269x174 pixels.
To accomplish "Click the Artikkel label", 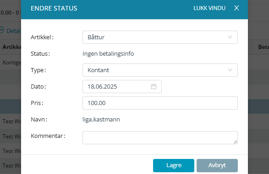I will (42, 37).
